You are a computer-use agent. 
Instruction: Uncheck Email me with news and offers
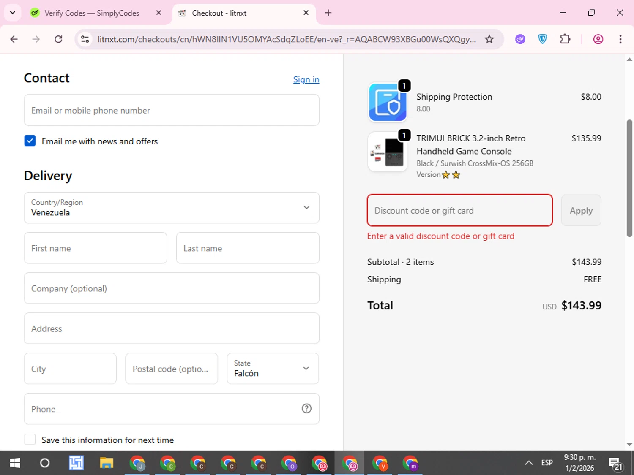point(30,141)
